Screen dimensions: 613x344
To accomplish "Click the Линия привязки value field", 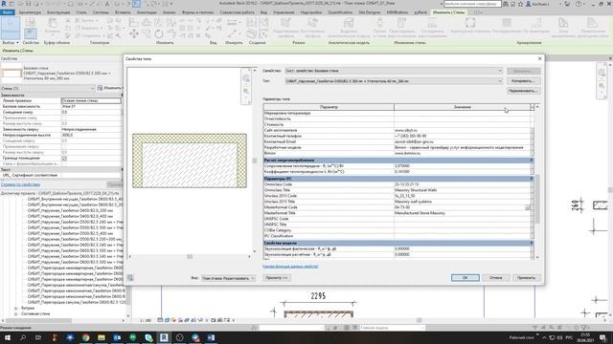I will click(x=91, y=100).
